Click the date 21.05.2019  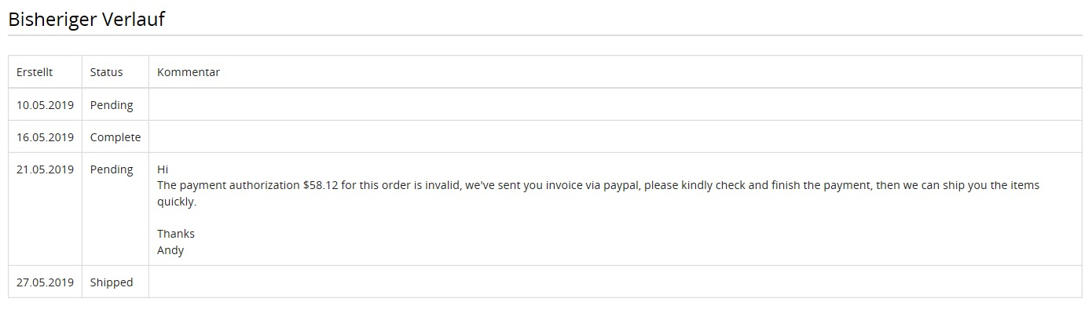coord(45,169)
